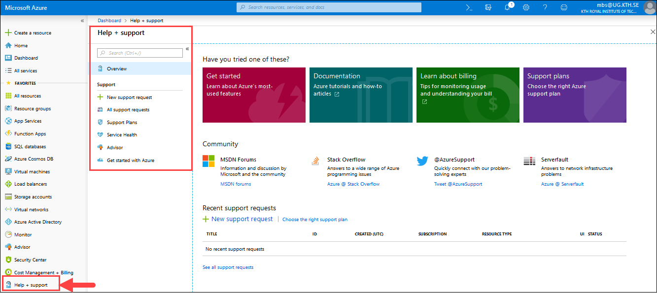
Task: Collapse the left navigation sidebar
Action: pos(82,21)
